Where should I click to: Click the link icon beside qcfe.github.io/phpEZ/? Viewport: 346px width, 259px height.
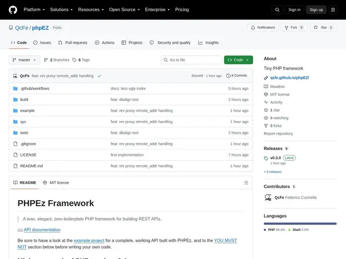point(266,78)
